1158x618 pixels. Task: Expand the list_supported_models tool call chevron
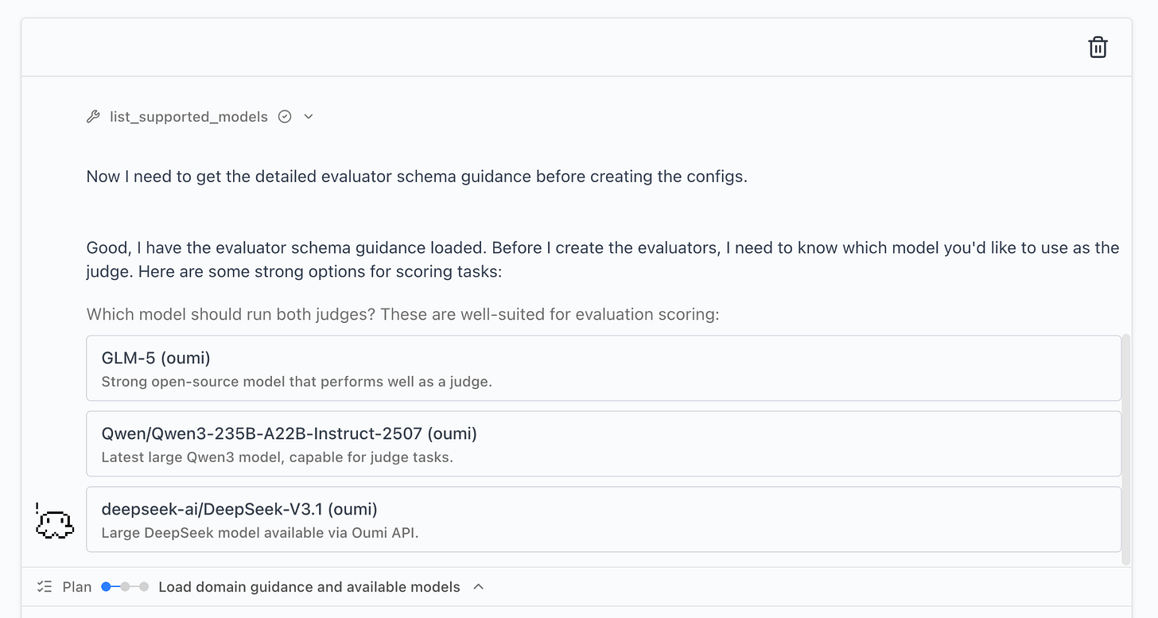(x=309, y=117)
